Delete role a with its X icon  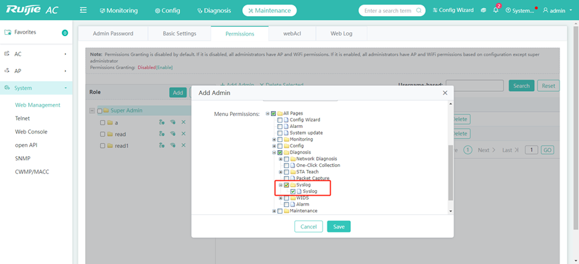[x=183, y=123]
